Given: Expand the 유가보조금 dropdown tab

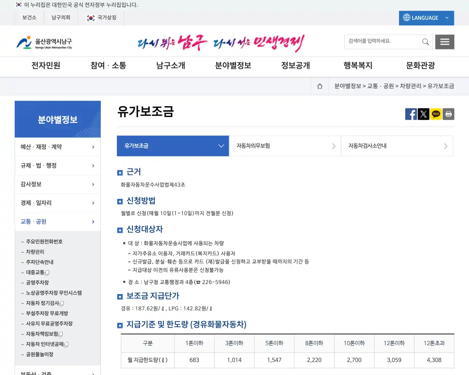Looking at the screenshot, I should pos(173,146).
